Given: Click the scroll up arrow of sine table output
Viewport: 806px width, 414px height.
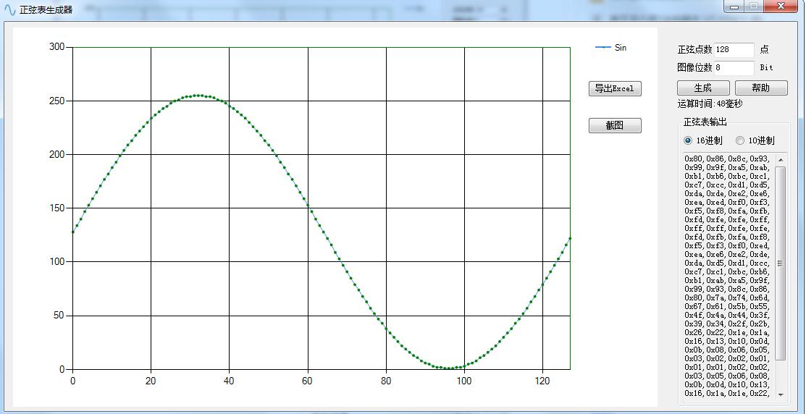Looking at the screenshot, I should click(x=781, y=160).
